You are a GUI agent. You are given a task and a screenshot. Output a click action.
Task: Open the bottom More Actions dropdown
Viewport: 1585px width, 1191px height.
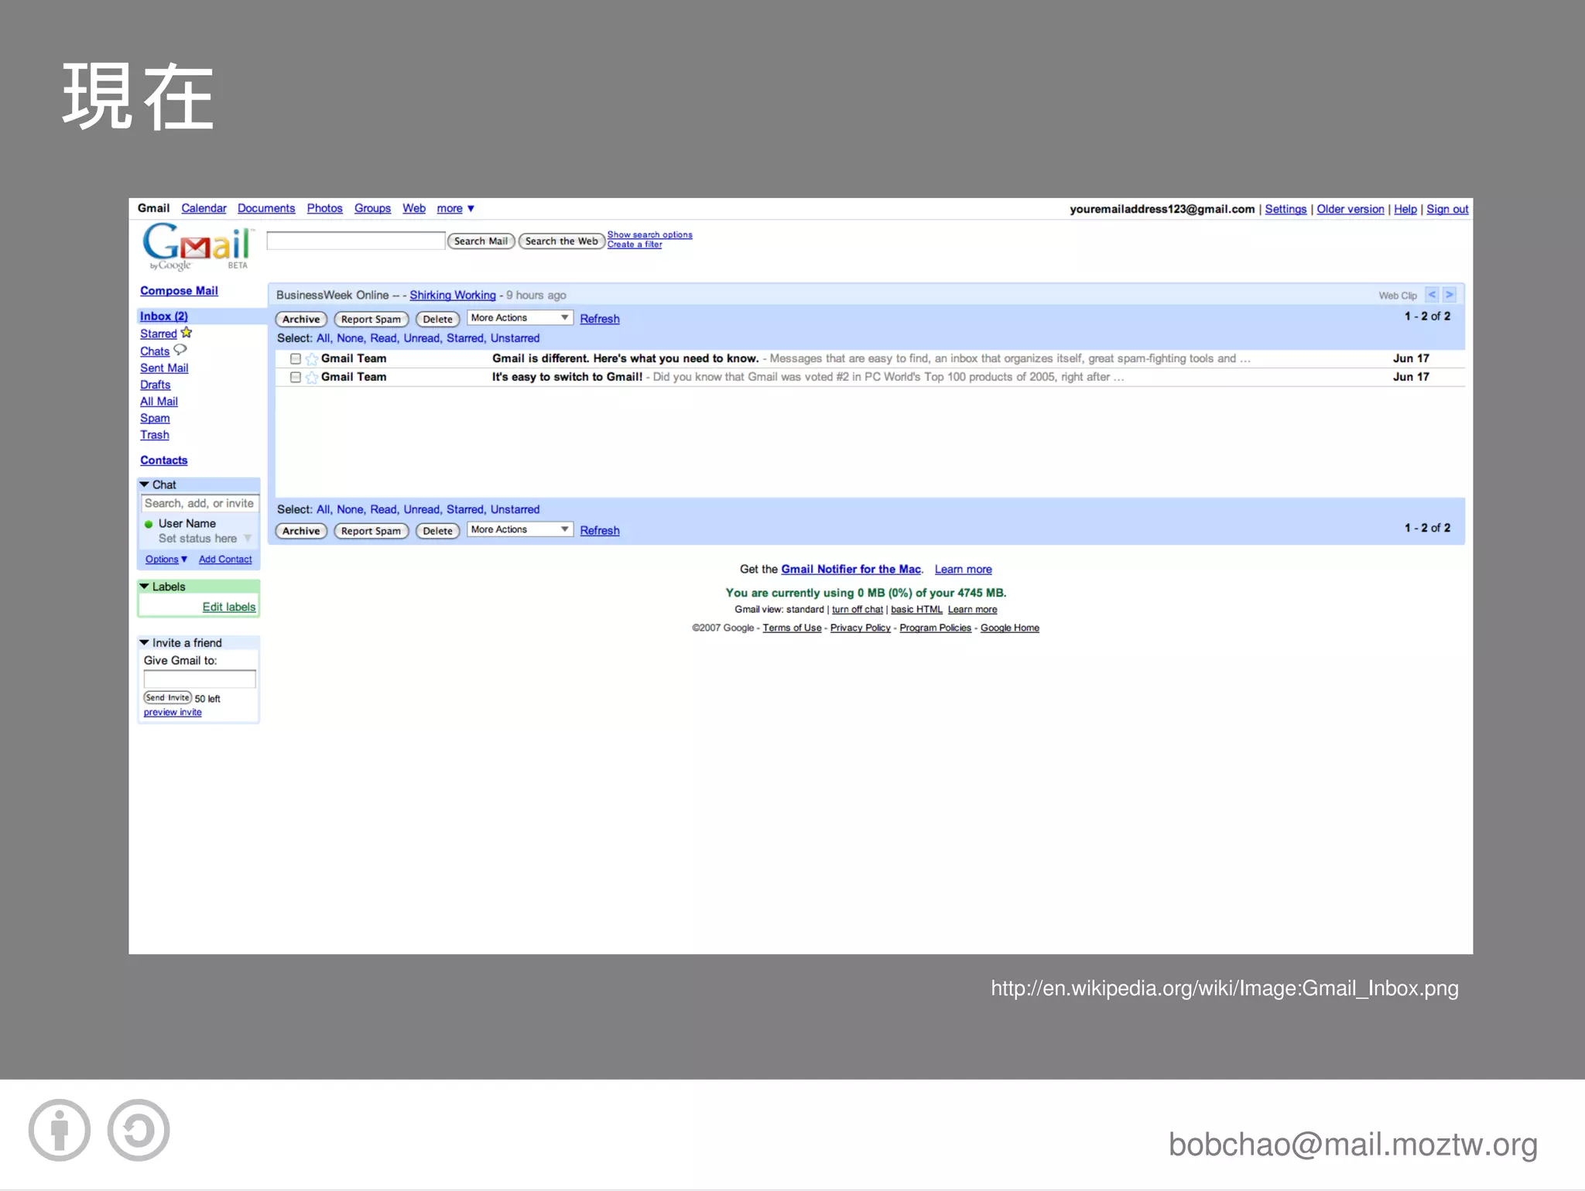[519, 530]
